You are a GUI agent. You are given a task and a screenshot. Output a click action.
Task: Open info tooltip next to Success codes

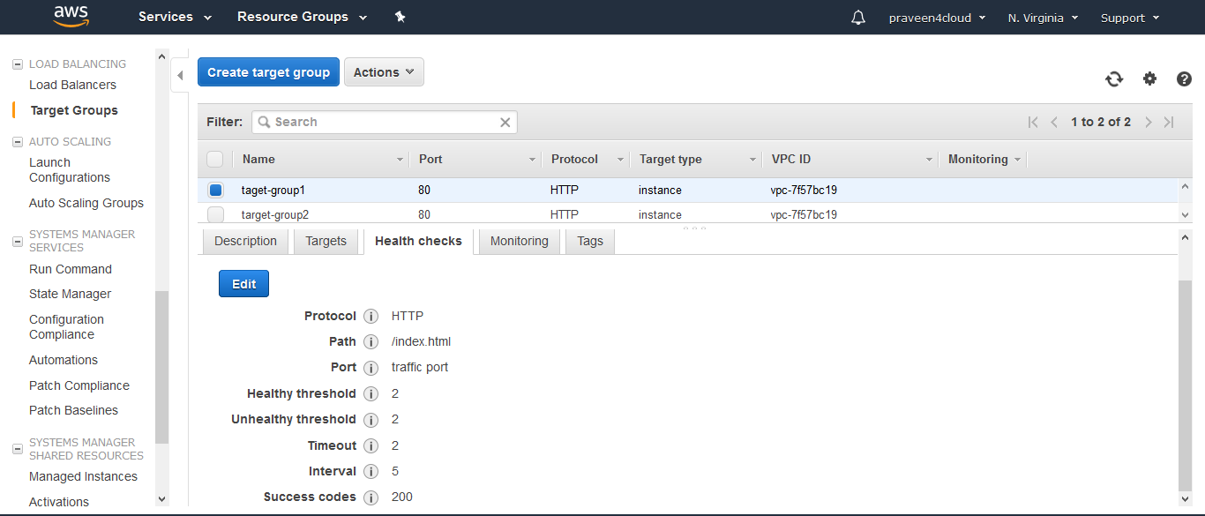point(370,497)
